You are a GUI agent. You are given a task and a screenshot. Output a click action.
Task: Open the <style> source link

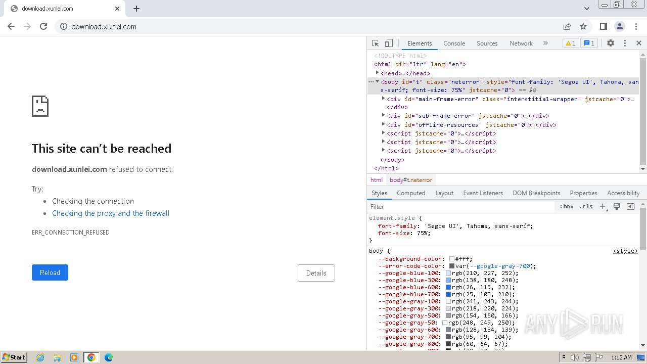[625, 251]
